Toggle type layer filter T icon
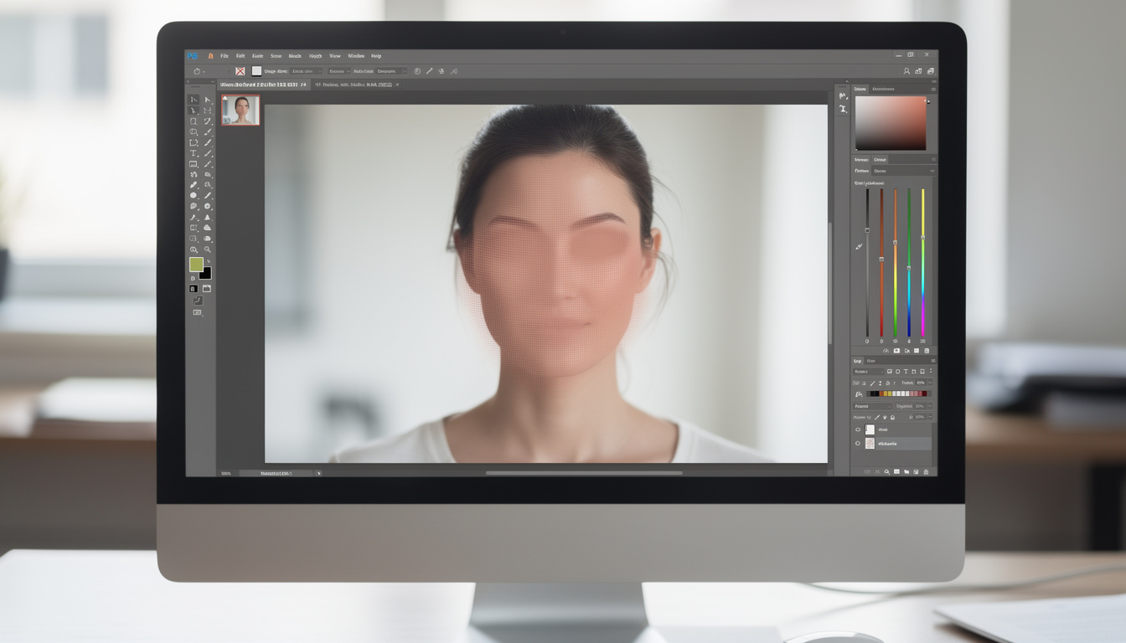Viewport: 1126px width, 643px height. [x=906, y=372]
